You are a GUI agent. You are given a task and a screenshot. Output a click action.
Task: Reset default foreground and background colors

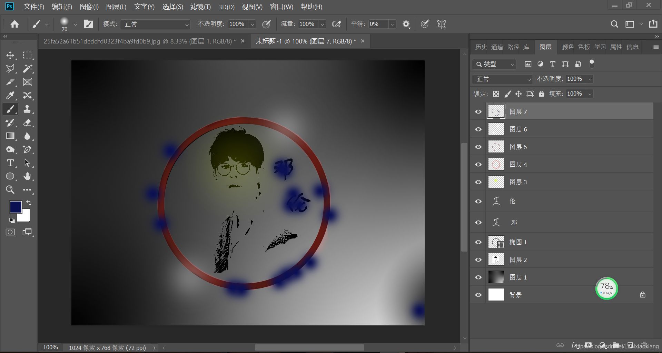click(12, 220)
